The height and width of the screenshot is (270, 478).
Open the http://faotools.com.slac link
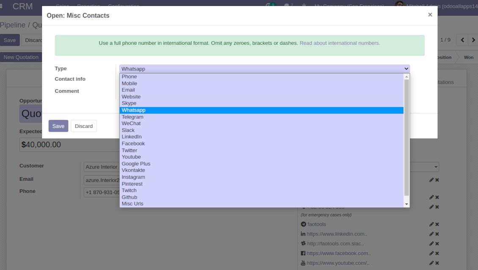(x=335, y=243)
